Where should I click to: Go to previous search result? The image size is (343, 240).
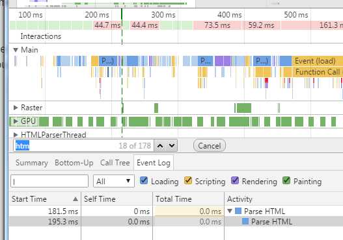(x=160, y=145)
